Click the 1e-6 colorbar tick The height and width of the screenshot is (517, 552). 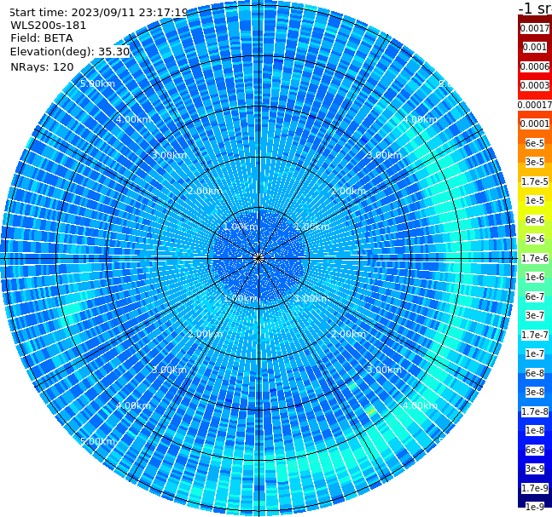535,277
